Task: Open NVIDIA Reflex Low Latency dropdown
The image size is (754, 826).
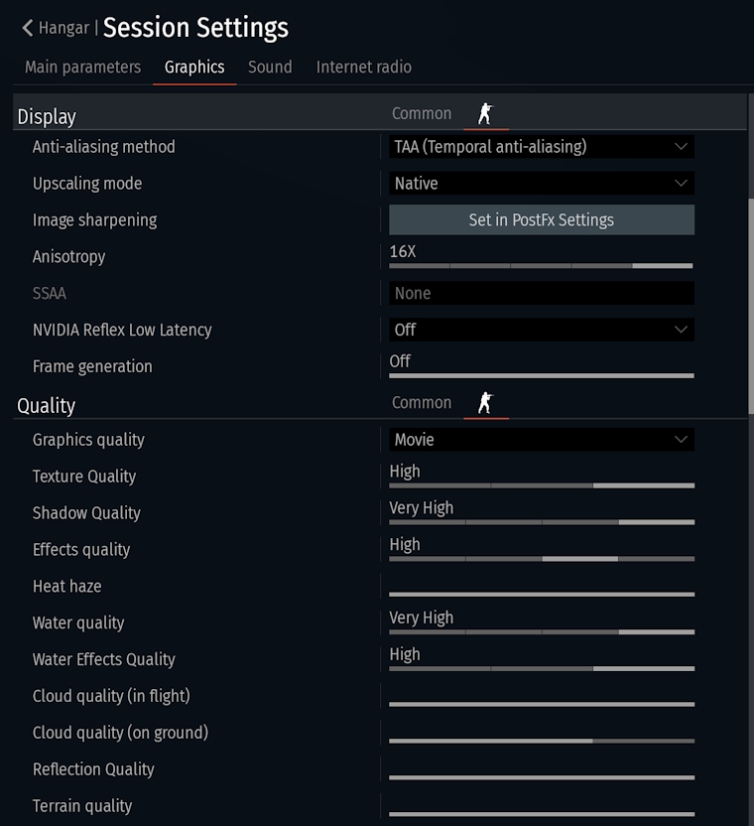Action: click(542, 330)
